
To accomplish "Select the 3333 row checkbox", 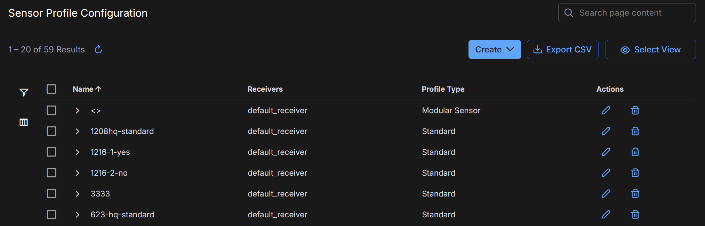I will click(51, 194).
